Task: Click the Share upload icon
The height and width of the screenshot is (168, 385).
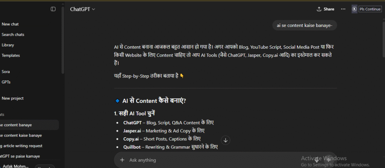Action: coord(319,9)
